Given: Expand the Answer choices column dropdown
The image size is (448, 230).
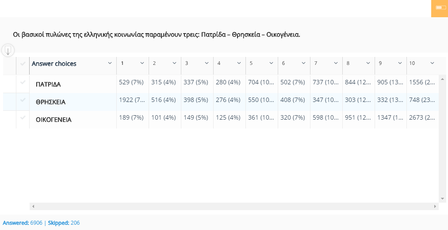Looking at the screenshot, I should [110, 64].
